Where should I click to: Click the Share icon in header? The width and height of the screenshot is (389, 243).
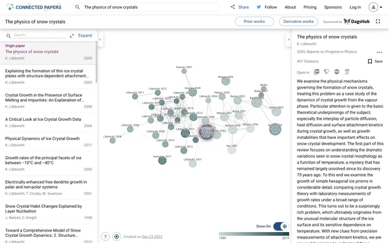tap(232, 7)
